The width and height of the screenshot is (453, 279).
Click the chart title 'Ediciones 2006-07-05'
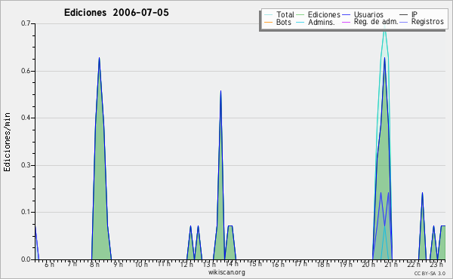(116, 13)
